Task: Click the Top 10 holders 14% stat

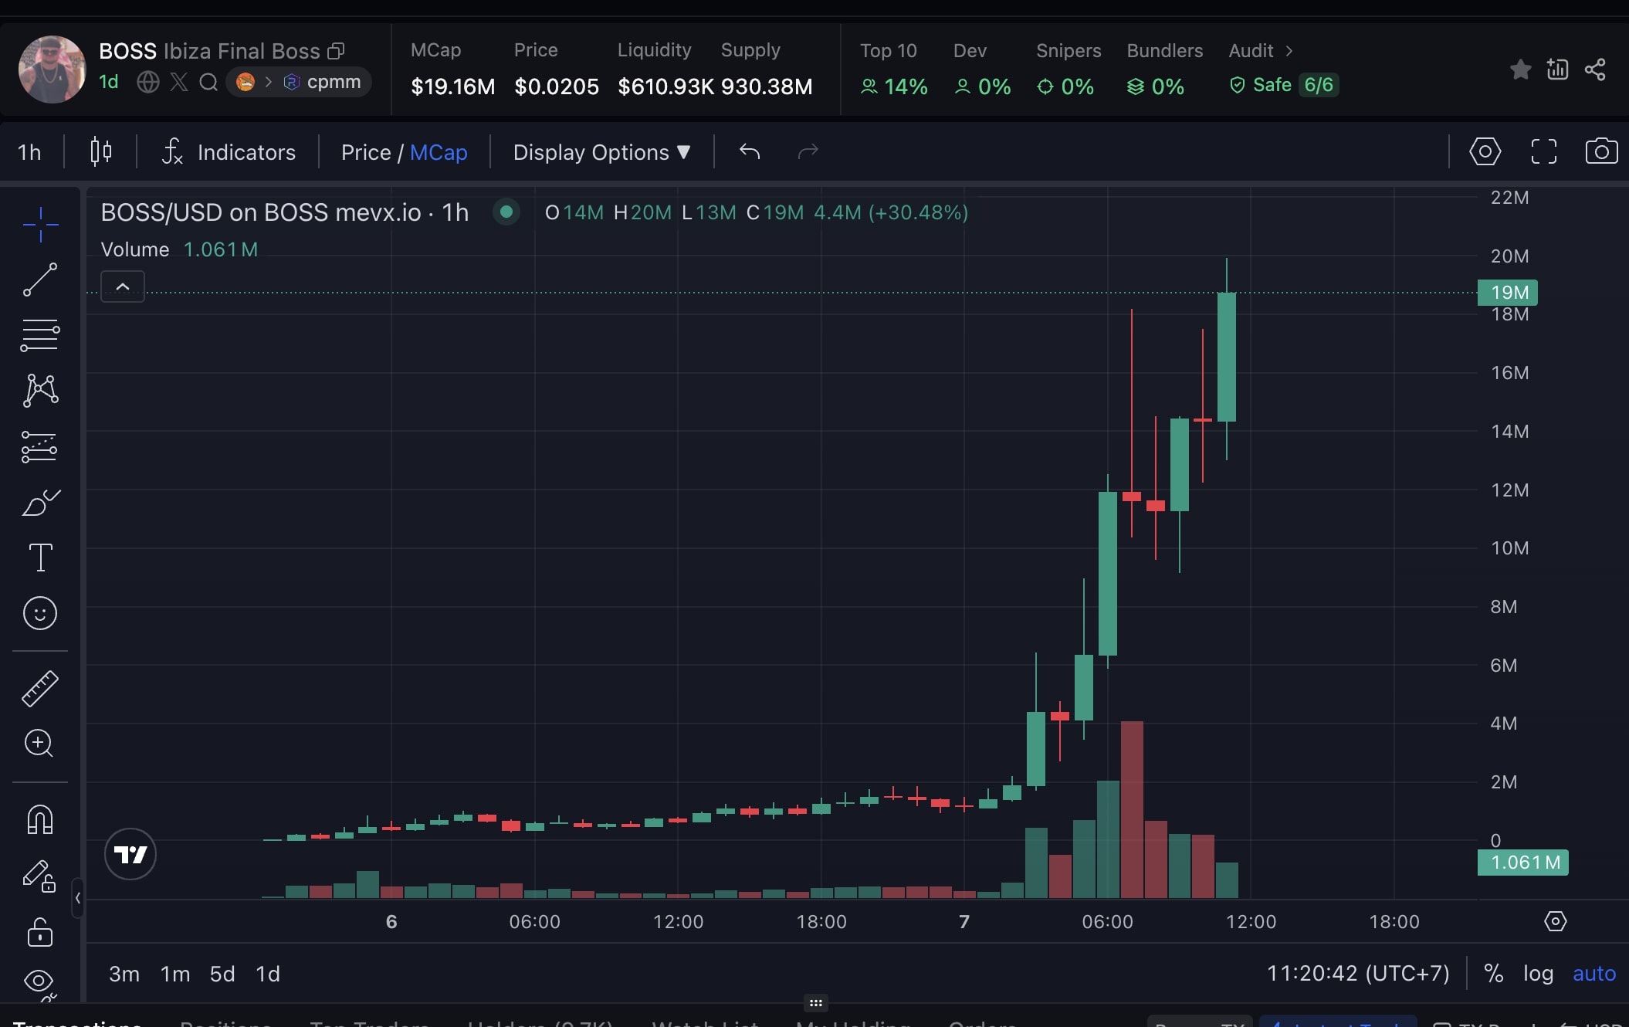Action: coord(893,69)
